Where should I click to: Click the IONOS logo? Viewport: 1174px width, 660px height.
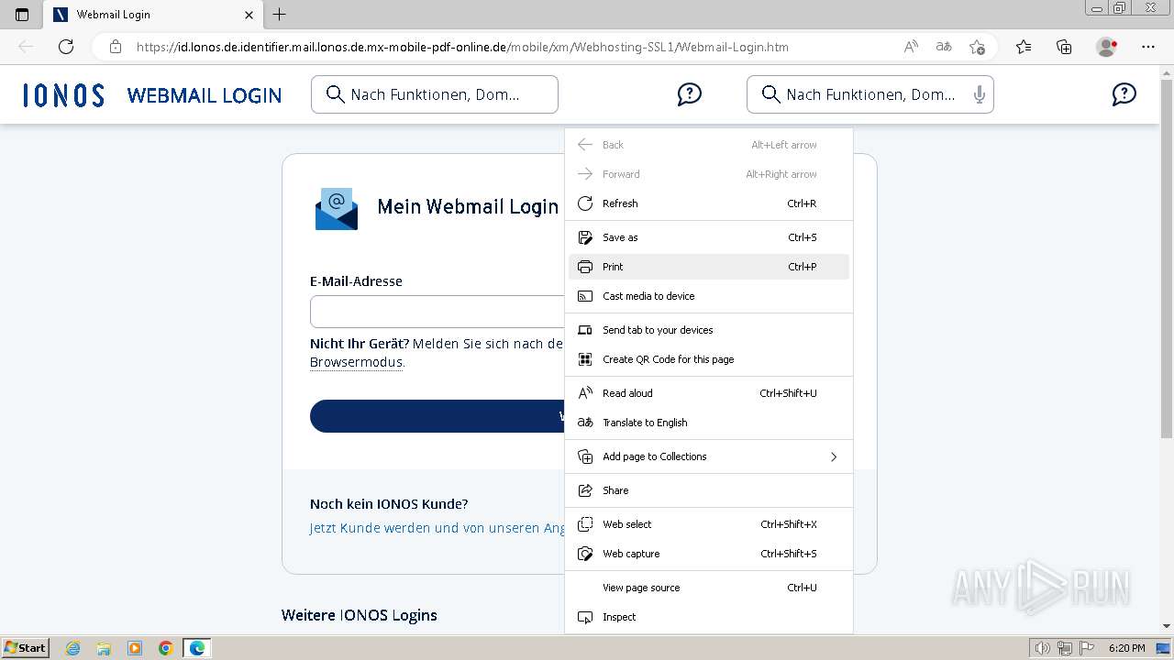click(63, 95)
